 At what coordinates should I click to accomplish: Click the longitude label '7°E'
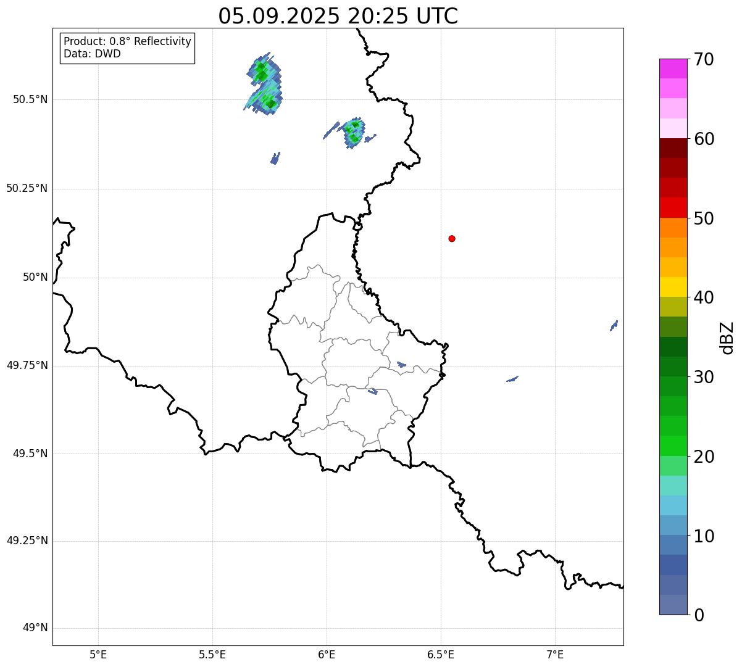(555, 655)
